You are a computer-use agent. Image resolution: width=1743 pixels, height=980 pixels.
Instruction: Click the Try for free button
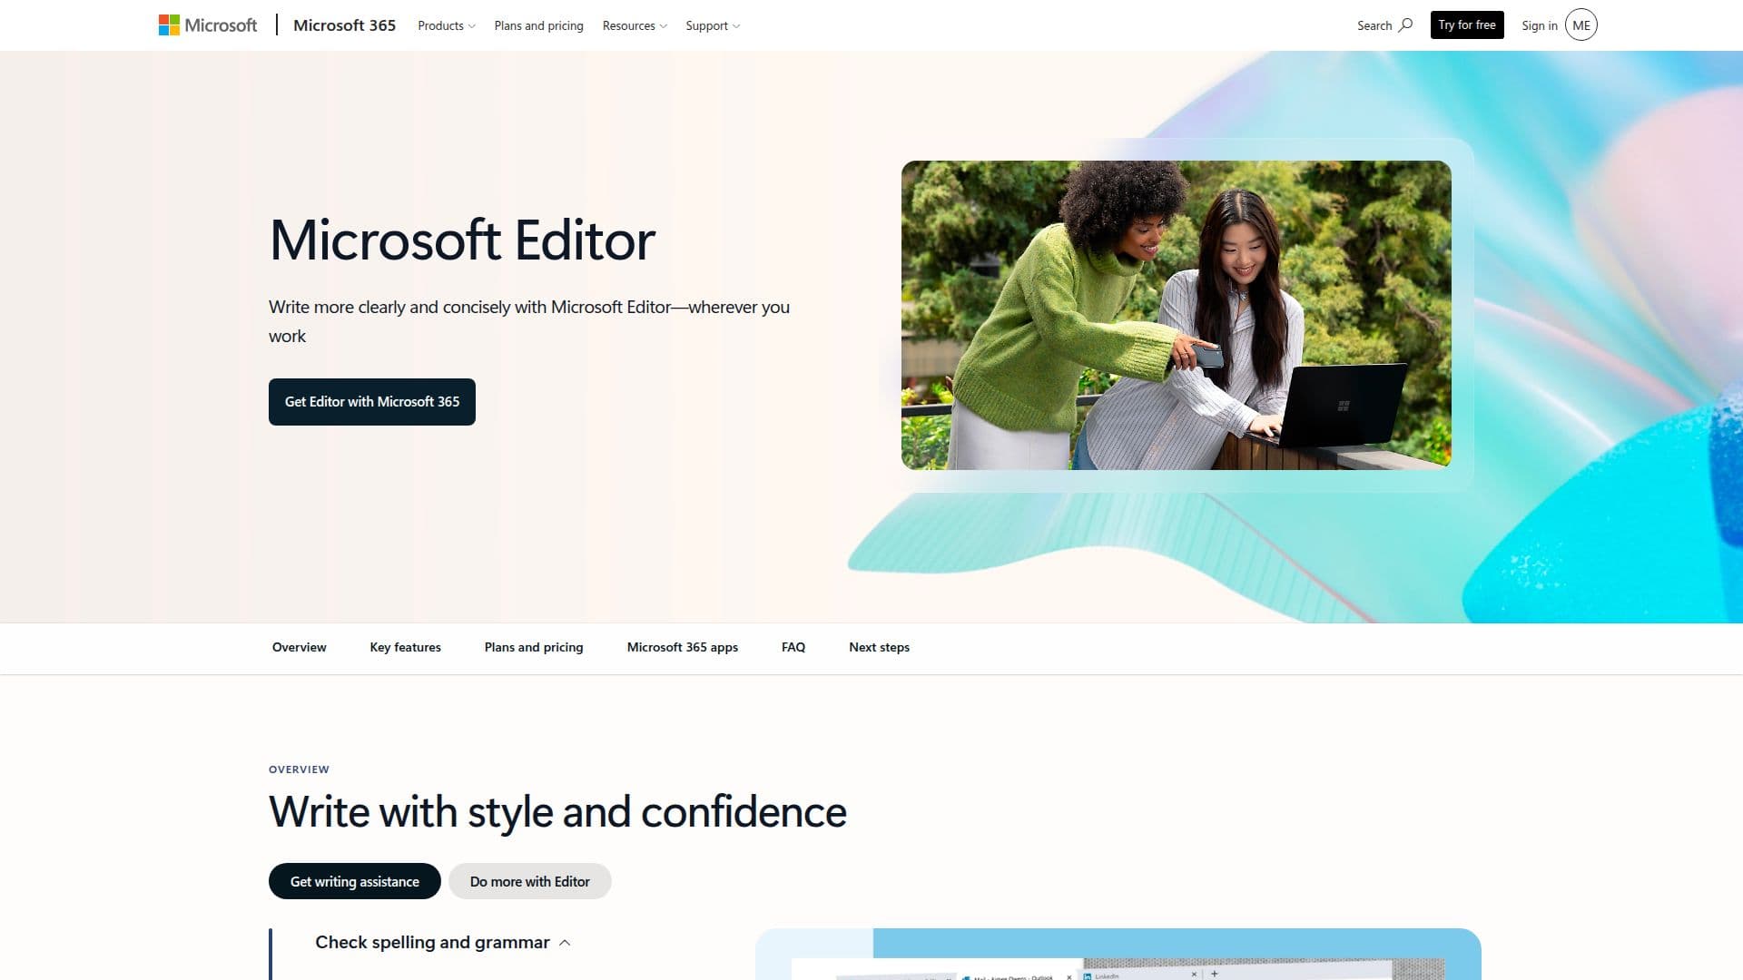pyautogui.click(x=1467, y=24)
